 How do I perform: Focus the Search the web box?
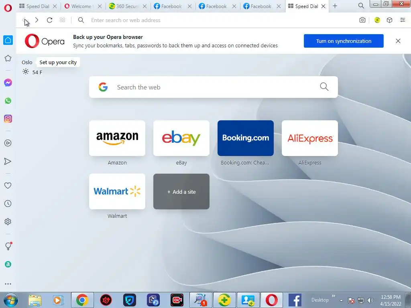point(214,87)
